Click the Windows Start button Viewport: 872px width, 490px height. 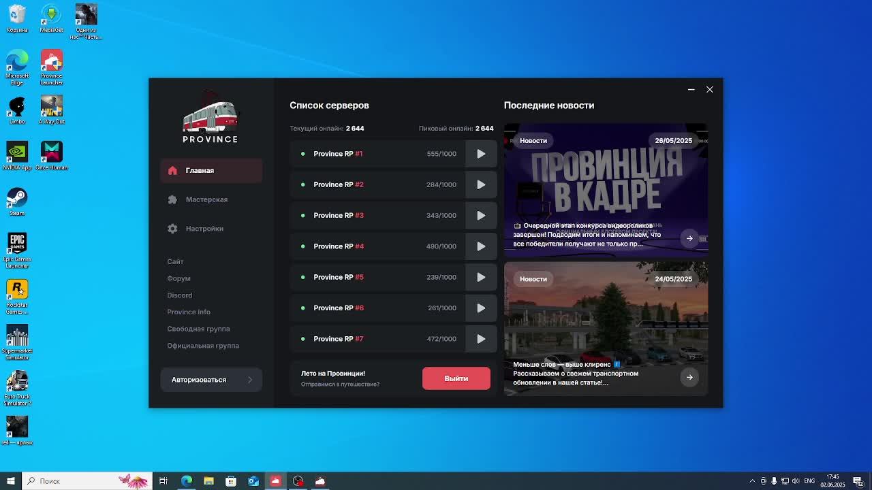pyautogui.click(x=10, y=481)
